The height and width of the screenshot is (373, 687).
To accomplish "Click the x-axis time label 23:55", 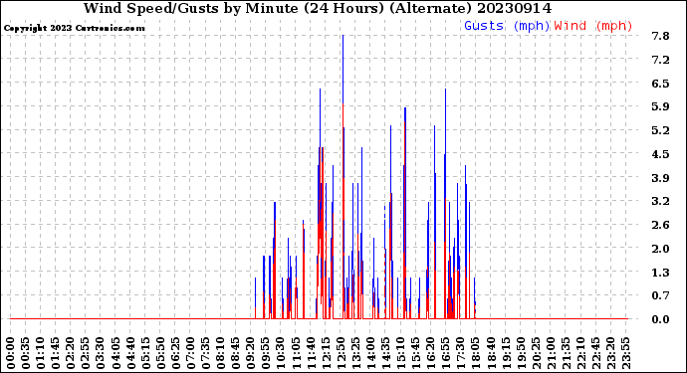I will (x=625, y=353).
